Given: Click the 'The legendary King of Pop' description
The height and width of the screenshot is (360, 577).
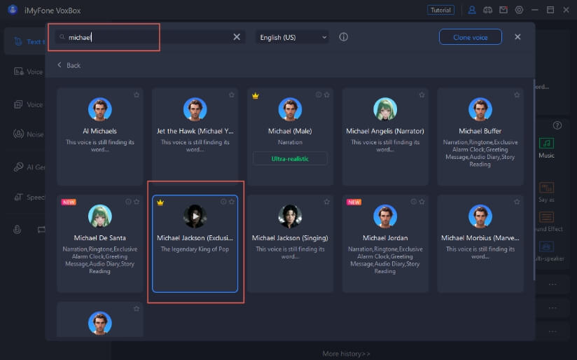Looking at the screenshot, I should coord(195,249).
